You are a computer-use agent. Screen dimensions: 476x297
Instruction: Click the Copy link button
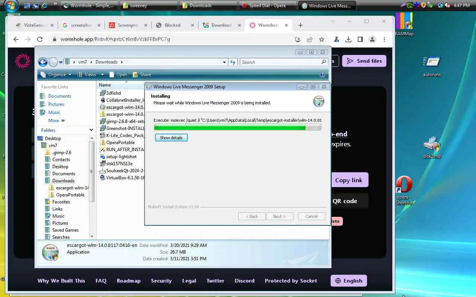tap(348, 180)
